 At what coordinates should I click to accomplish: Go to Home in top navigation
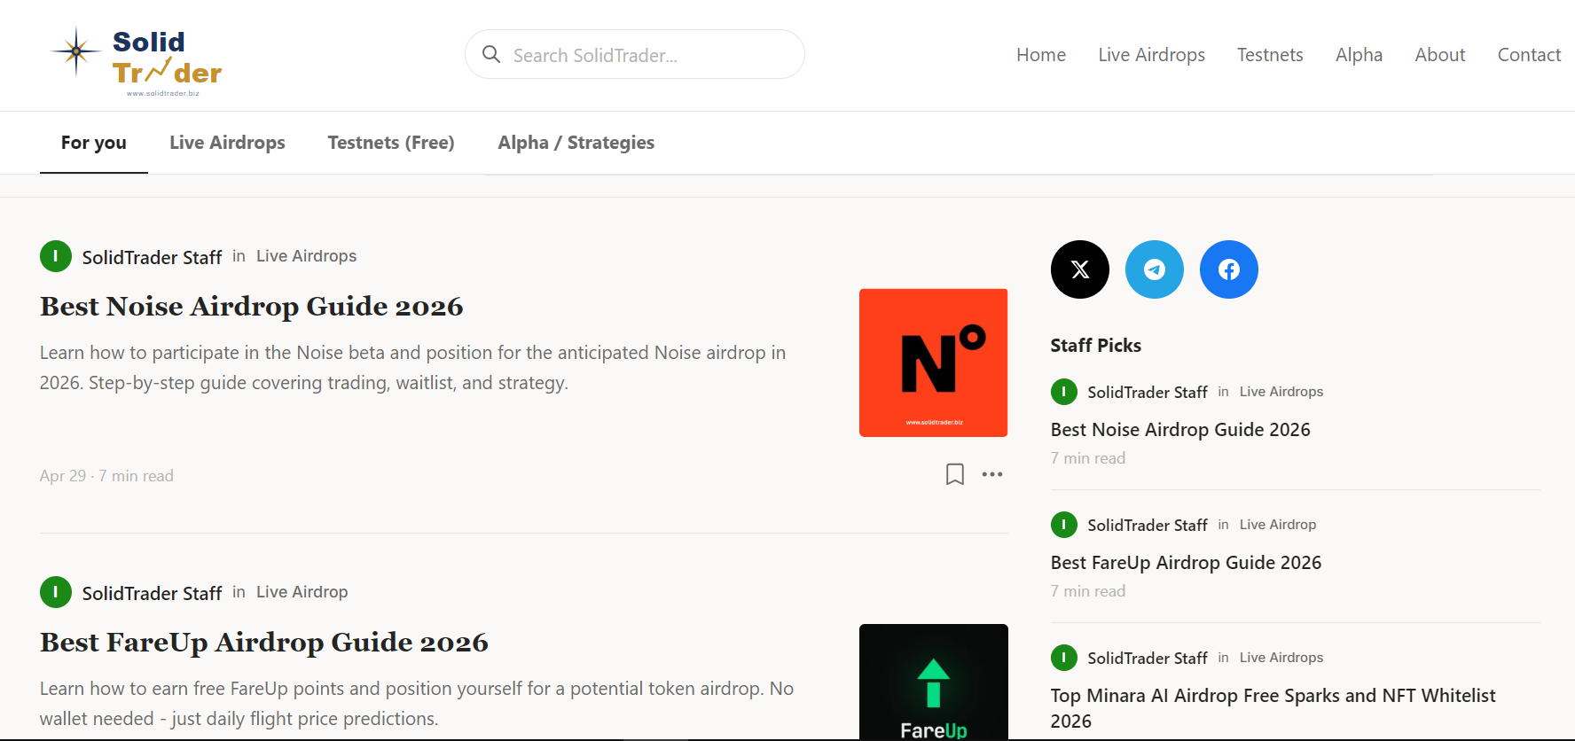[1041, 55]
